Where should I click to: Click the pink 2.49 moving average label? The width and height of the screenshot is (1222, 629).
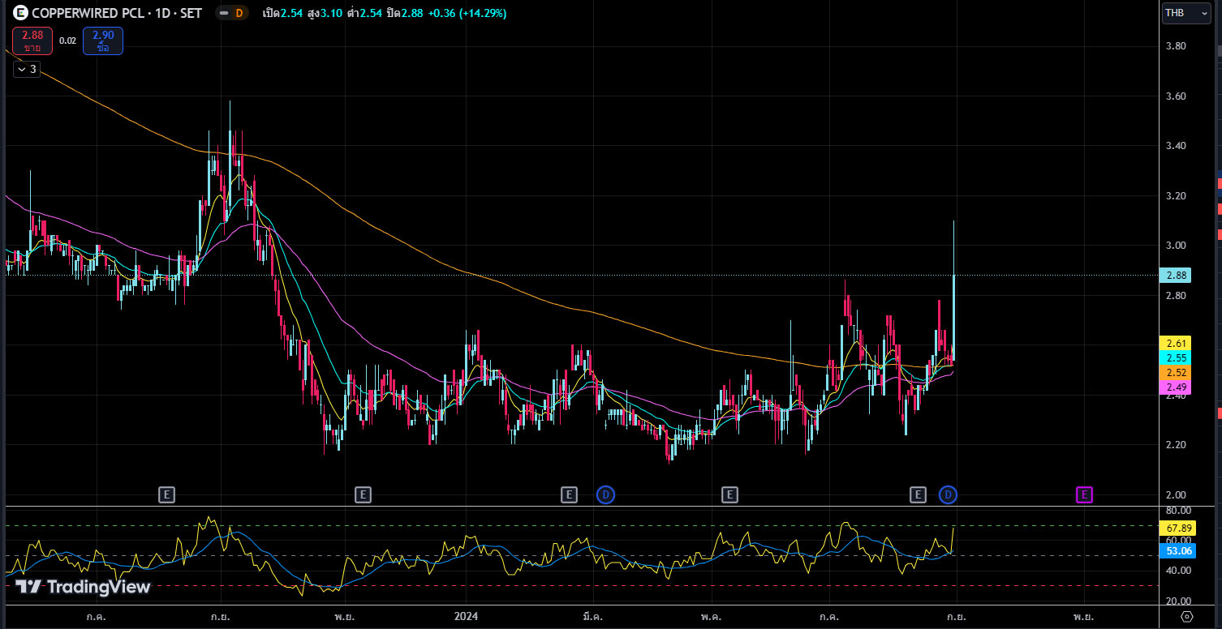click(1177, 387)
